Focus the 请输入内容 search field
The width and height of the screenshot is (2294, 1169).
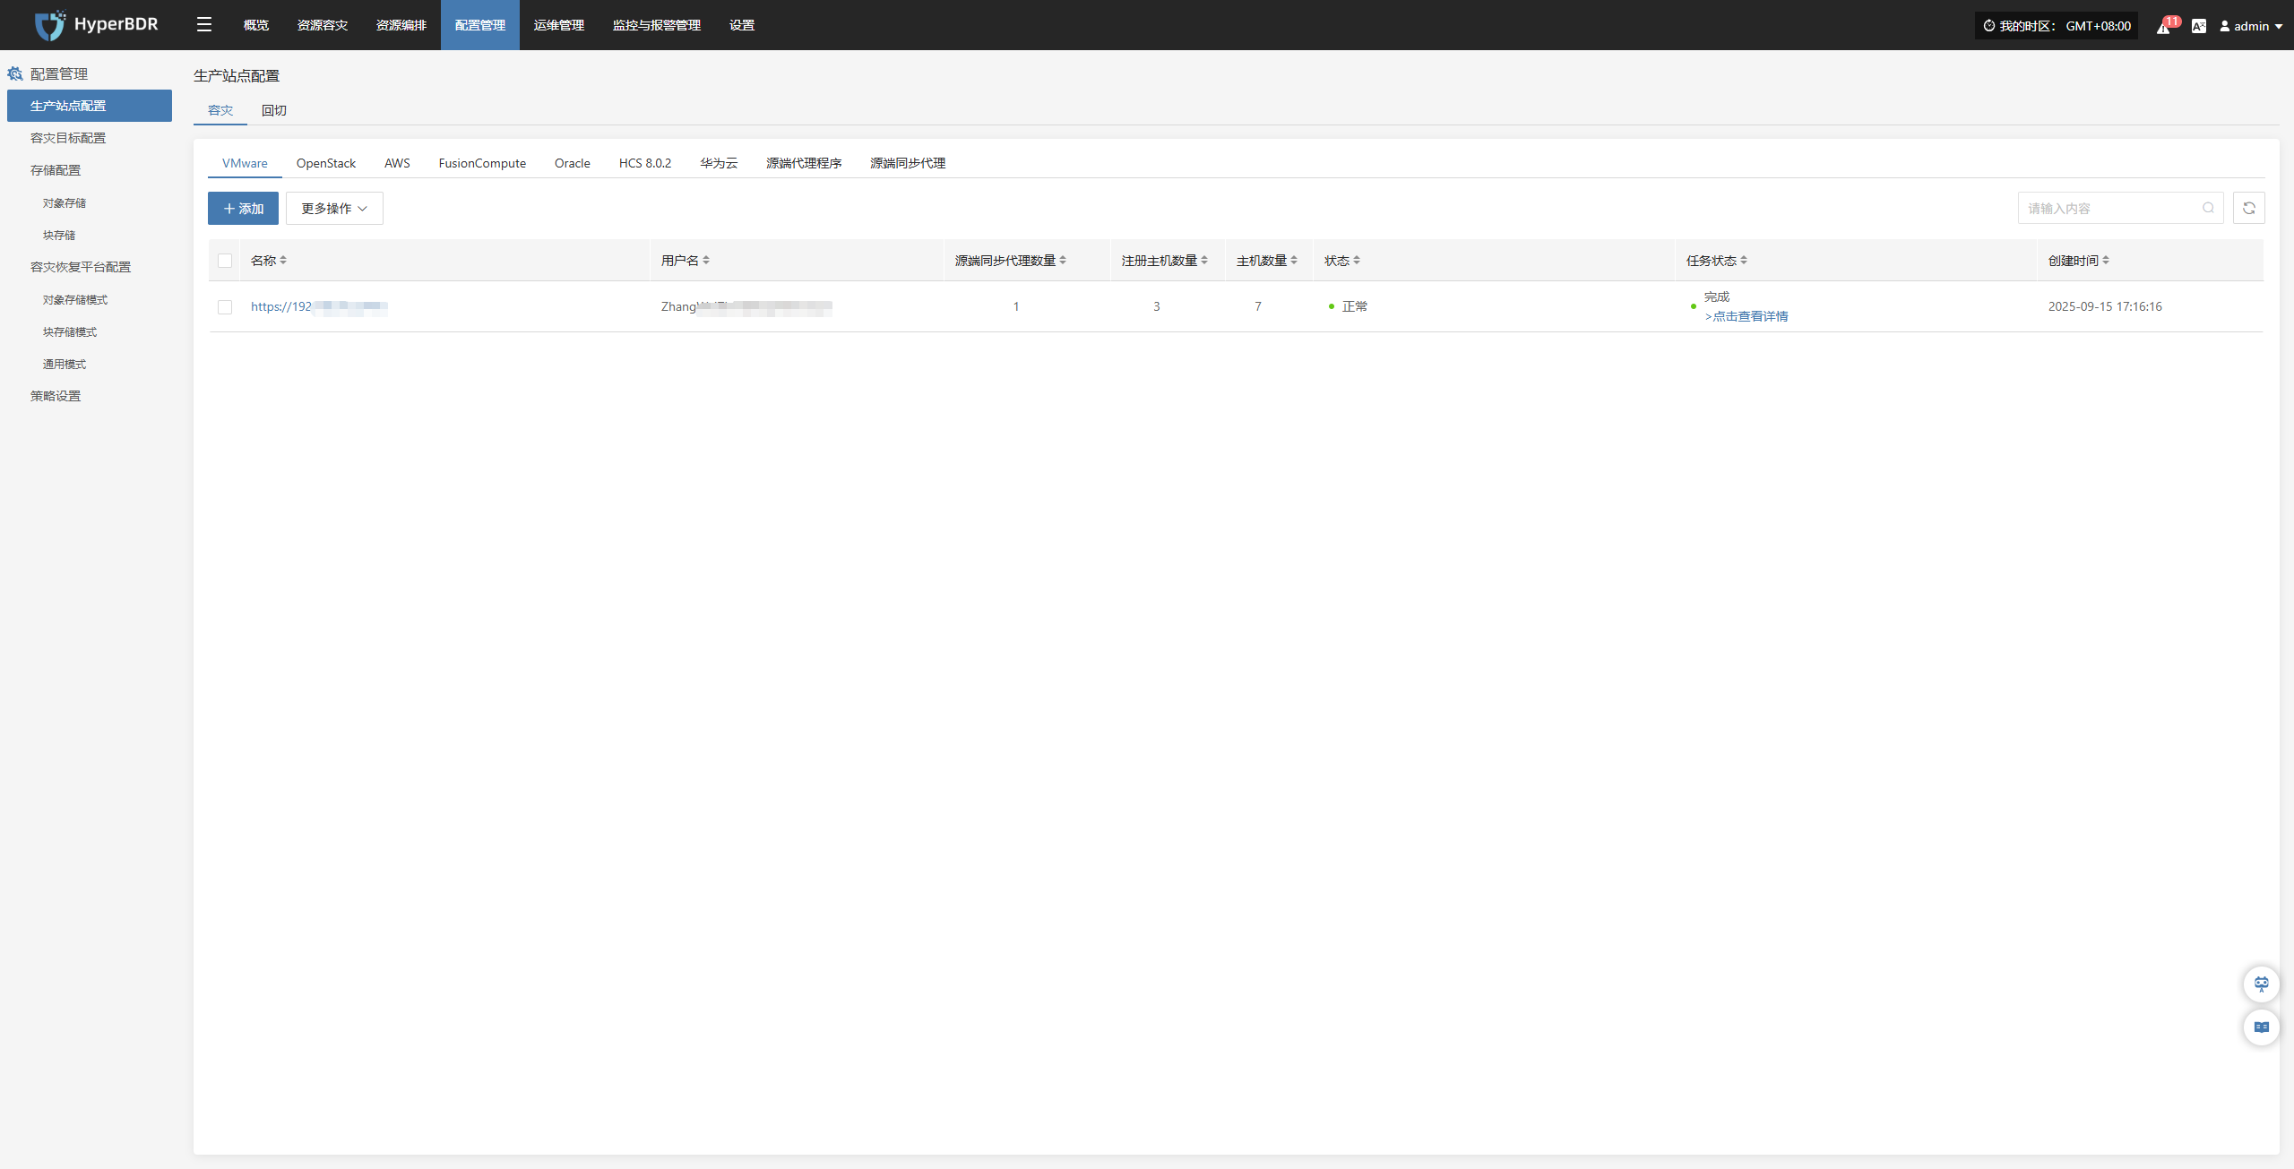[2106, 208]
